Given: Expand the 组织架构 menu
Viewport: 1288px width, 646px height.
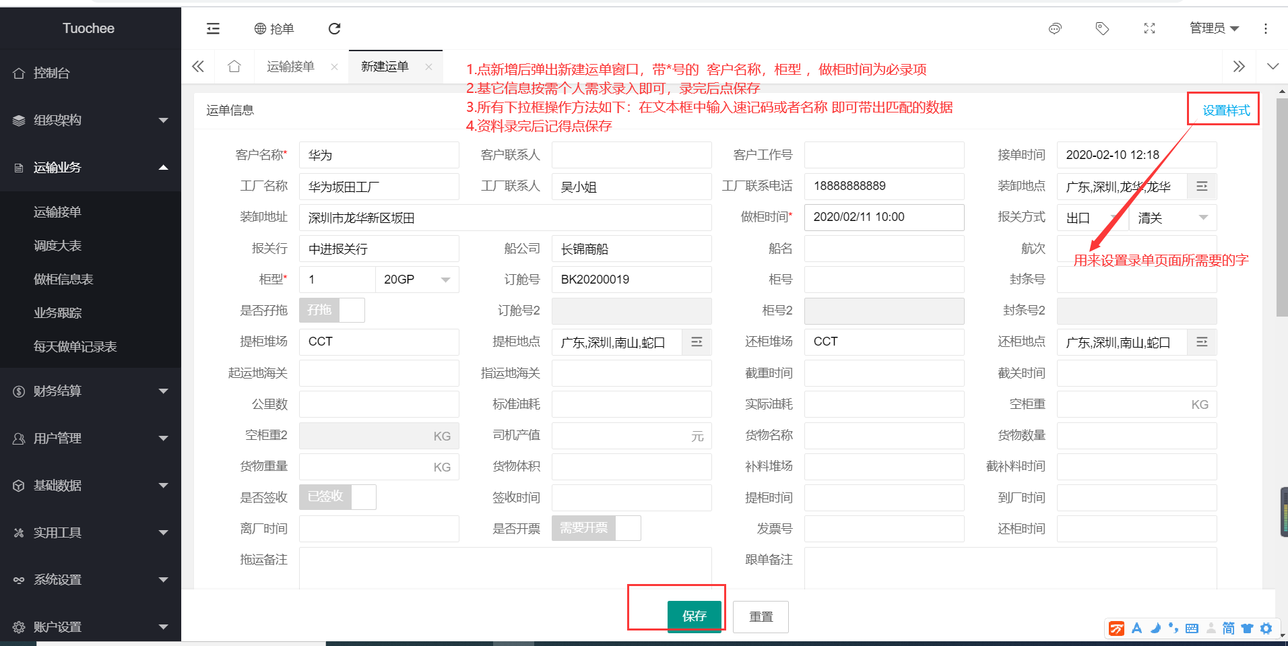Looking at the screenshot, I should click(x=90, y=120).
